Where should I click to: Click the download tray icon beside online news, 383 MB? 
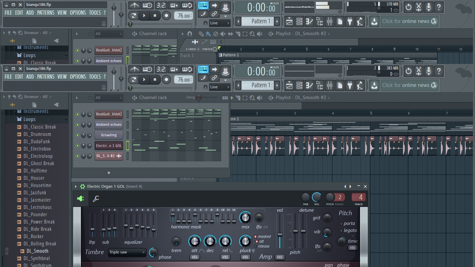click(374, 85)
